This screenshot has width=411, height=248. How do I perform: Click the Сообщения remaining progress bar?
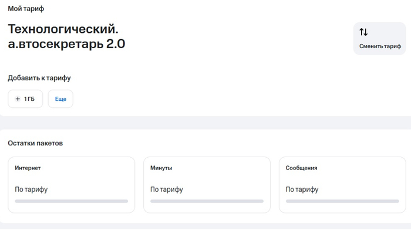[x=342, y=201]
